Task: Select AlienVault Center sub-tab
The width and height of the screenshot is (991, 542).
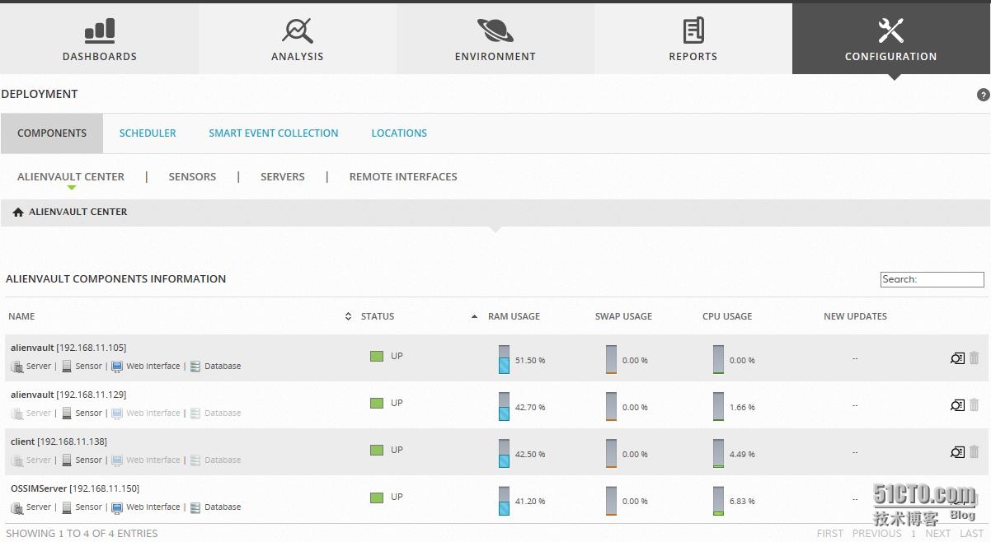Action: (71, 176)
